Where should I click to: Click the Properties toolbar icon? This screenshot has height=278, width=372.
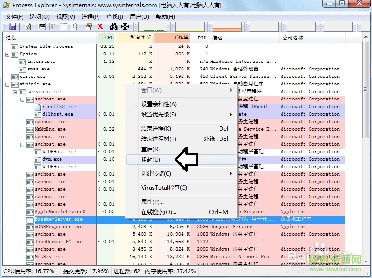click(88, 27)
